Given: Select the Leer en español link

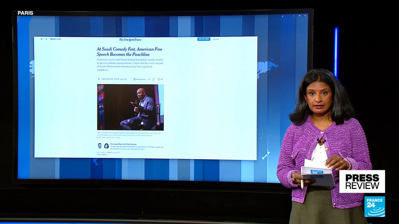Looking at the screenshot, I should (x=102, y=154).
